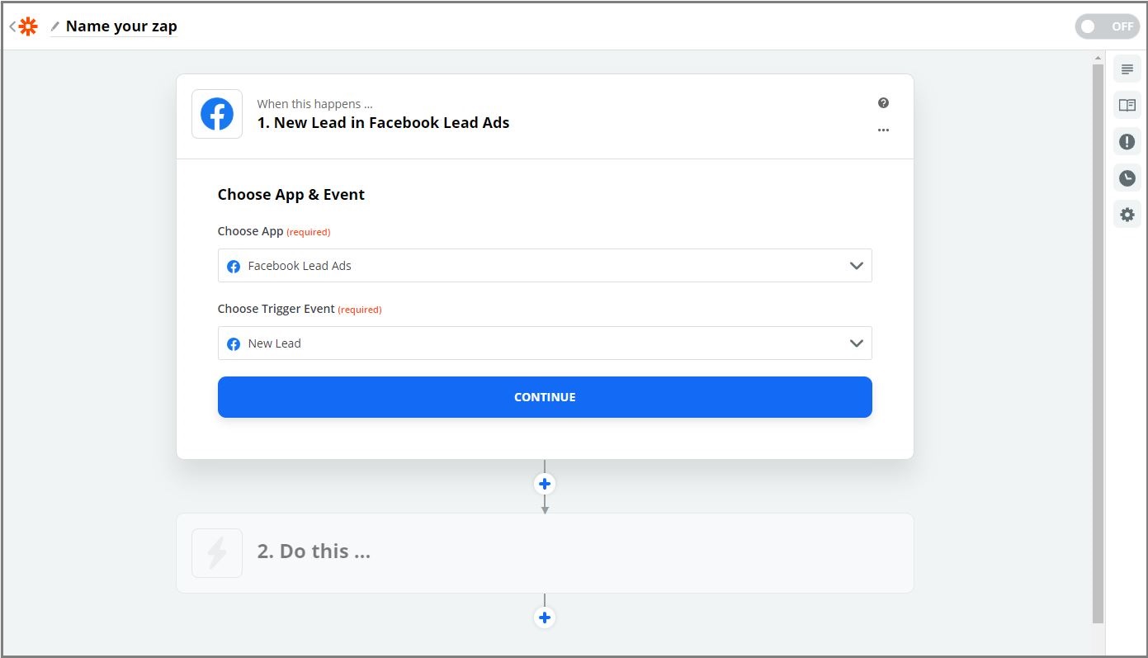Open the '2. Do this ...' step

coord(545,553)
